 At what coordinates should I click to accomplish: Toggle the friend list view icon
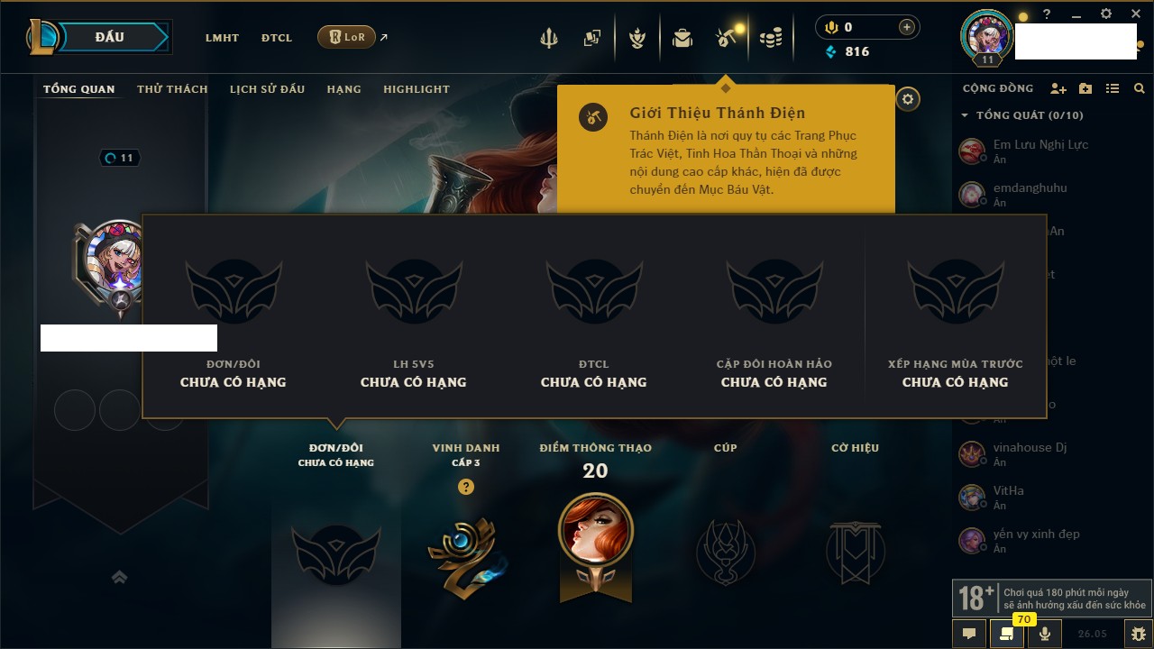click(1113, 88)
